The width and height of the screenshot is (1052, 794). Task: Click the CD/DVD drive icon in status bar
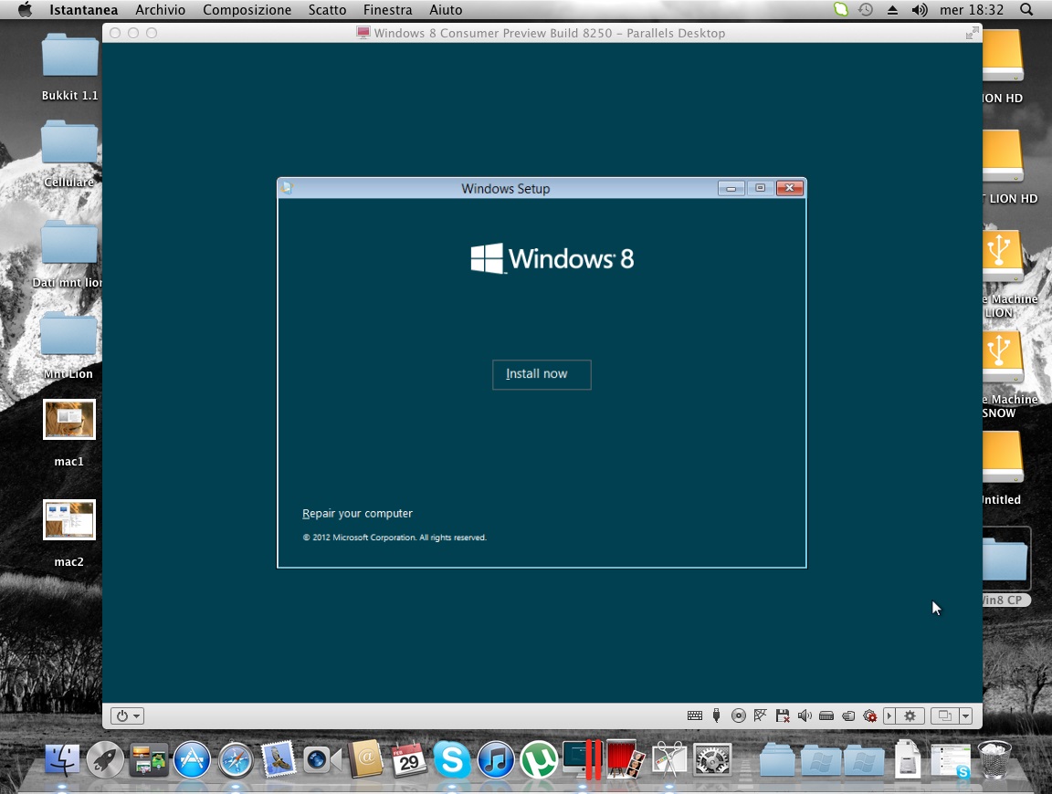click(x=739, y=716)
